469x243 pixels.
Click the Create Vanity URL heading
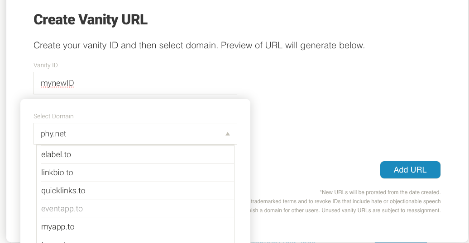point(91,20)
